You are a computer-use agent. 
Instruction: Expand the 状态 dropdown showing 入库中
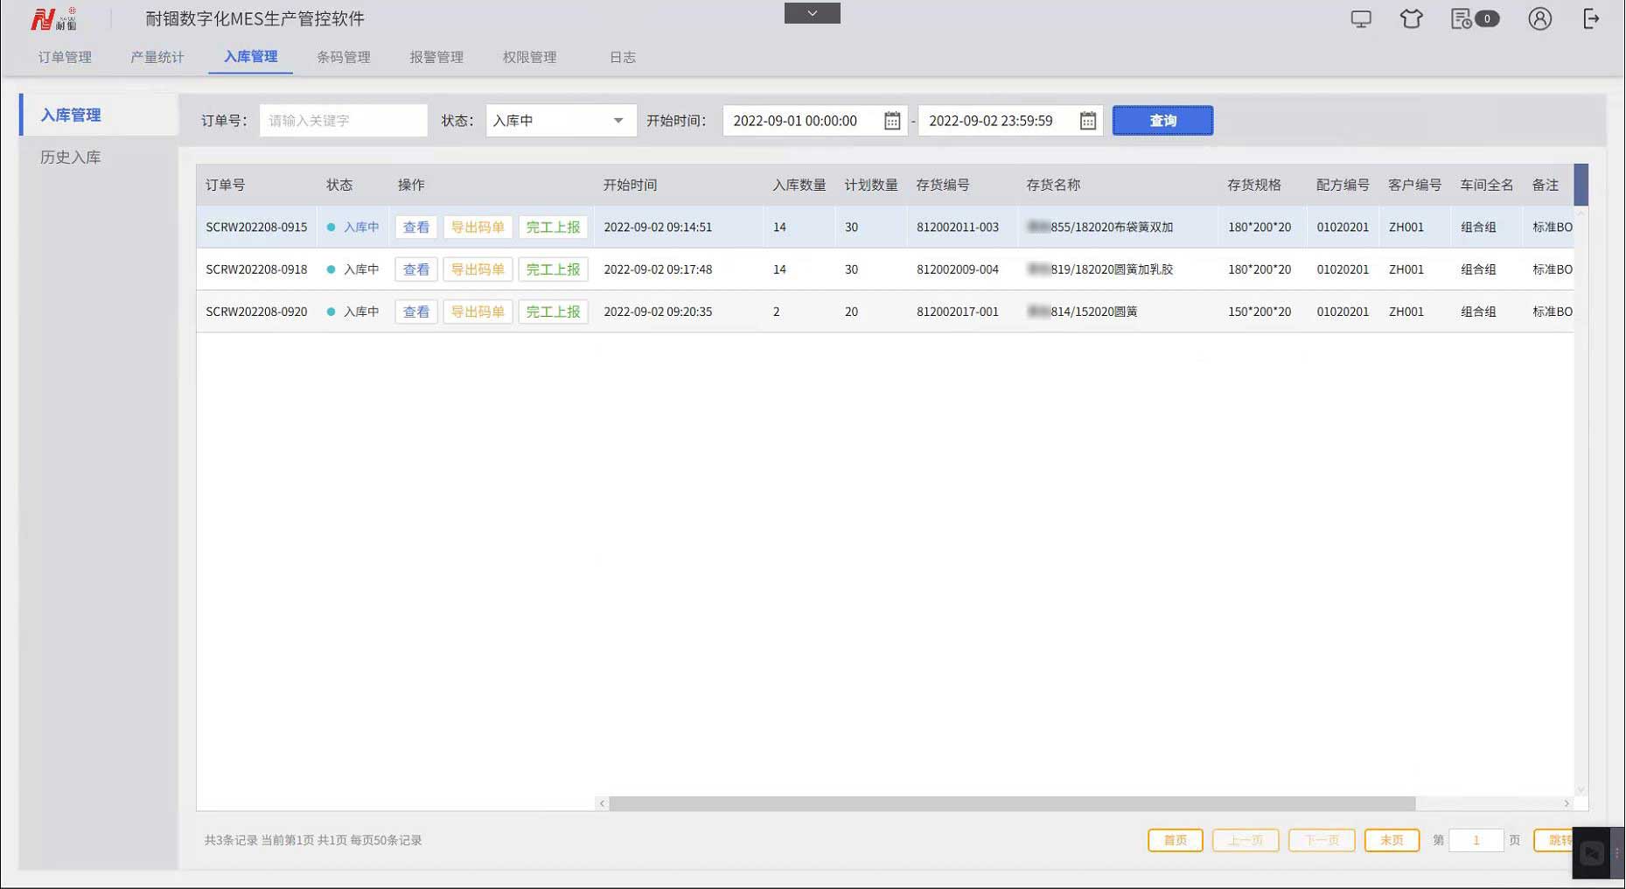coord(561,121)
